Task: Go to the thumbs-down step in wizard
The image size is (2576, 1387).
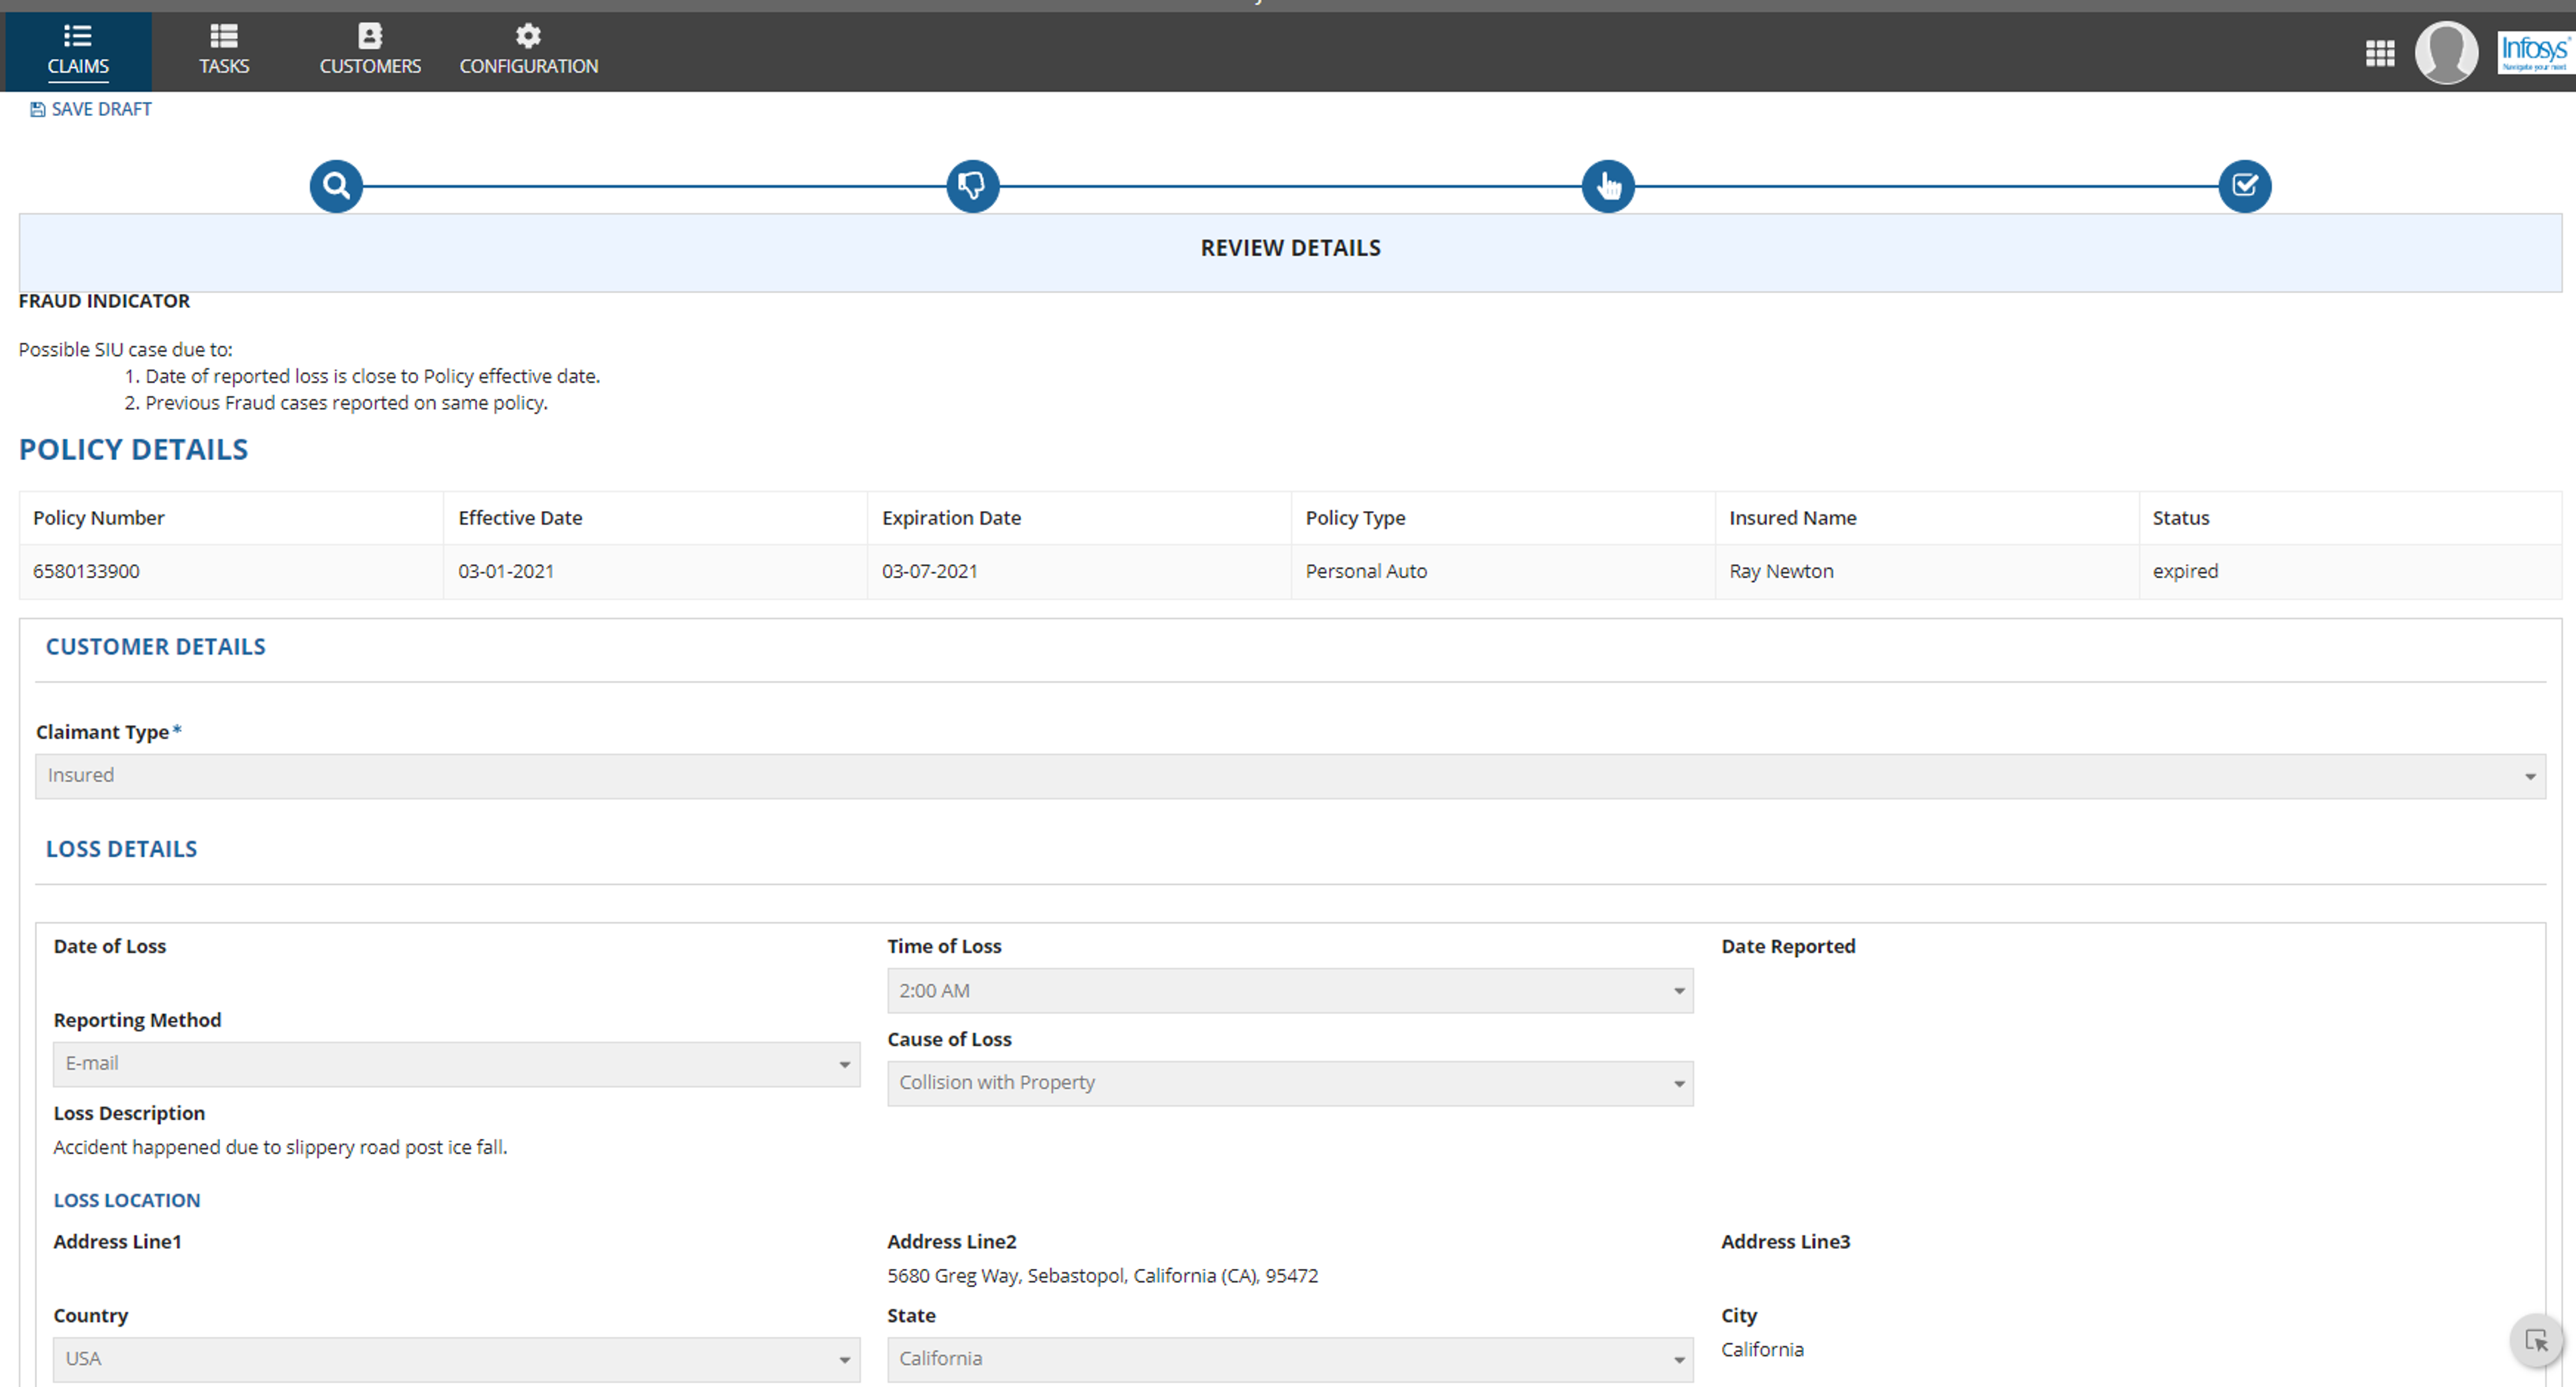Action: tap(972, 186)
